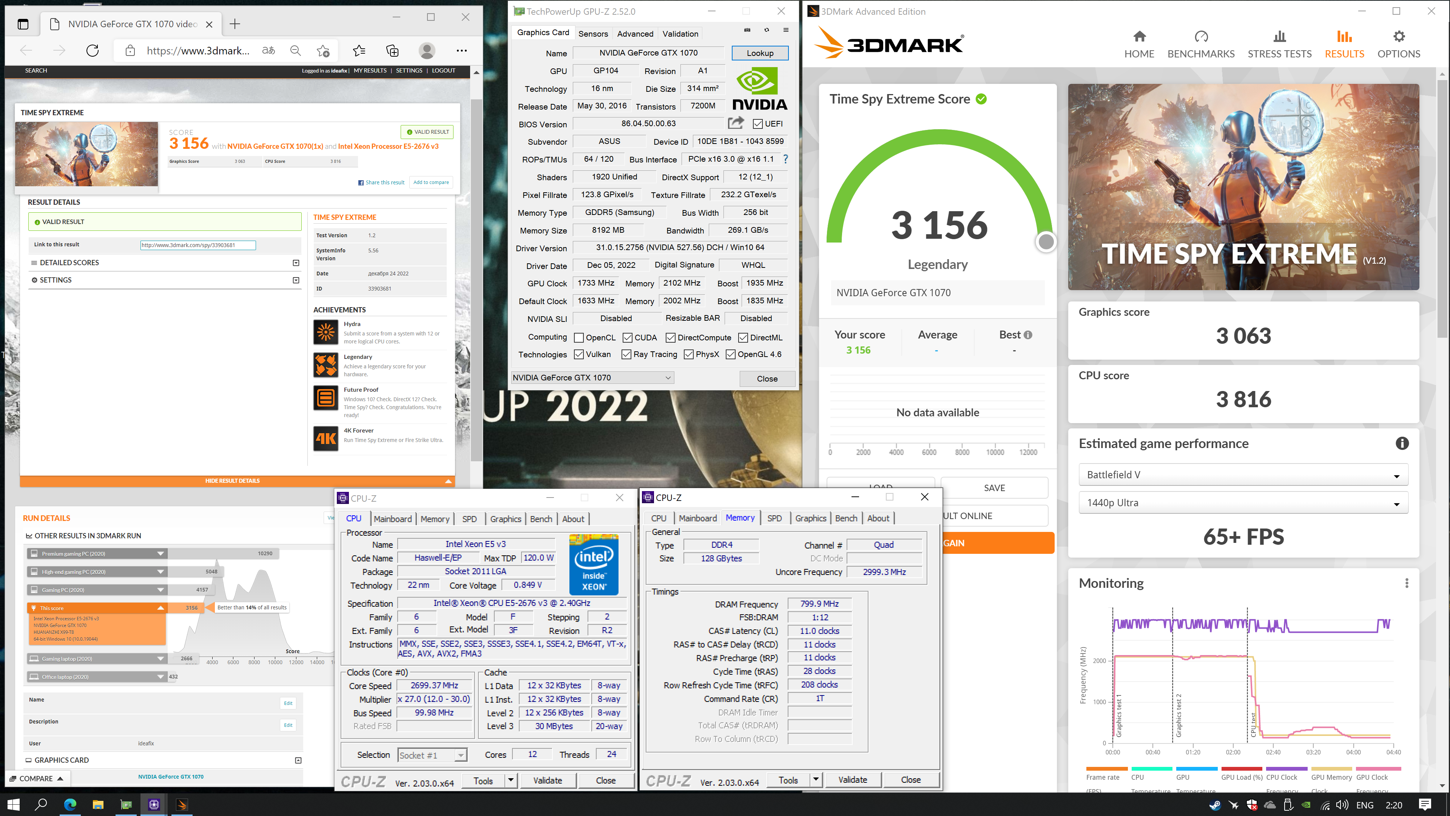Click NVIDIA tray icon in the taskbar
The height and width of the screenshot is (816, 1450).
tap(1306, 805)
